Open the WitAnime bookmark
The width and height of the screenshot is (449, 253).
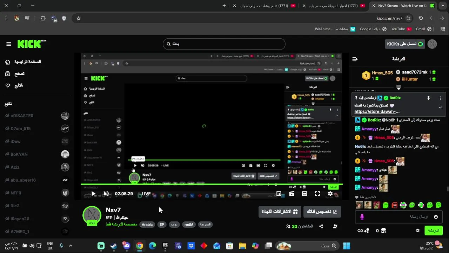point(335,29)
